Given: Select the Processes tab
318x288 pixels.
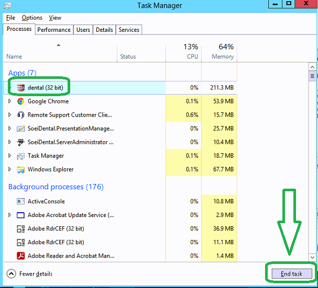Looking at the screenshot, I should (19, 29).
